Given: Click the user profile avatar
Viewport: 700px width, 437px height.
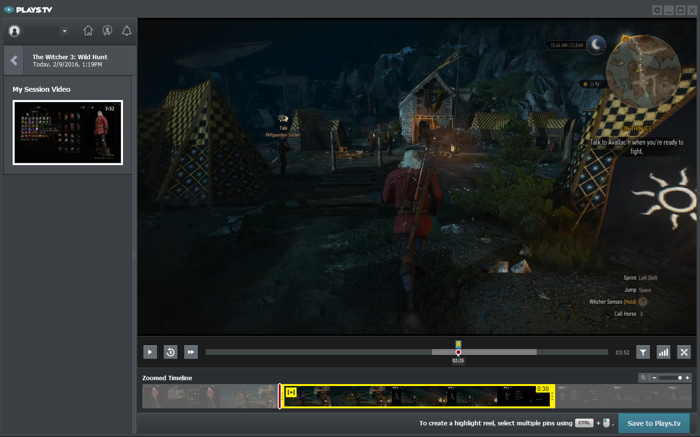Looking at the screenshot, I should pos(15,31).
